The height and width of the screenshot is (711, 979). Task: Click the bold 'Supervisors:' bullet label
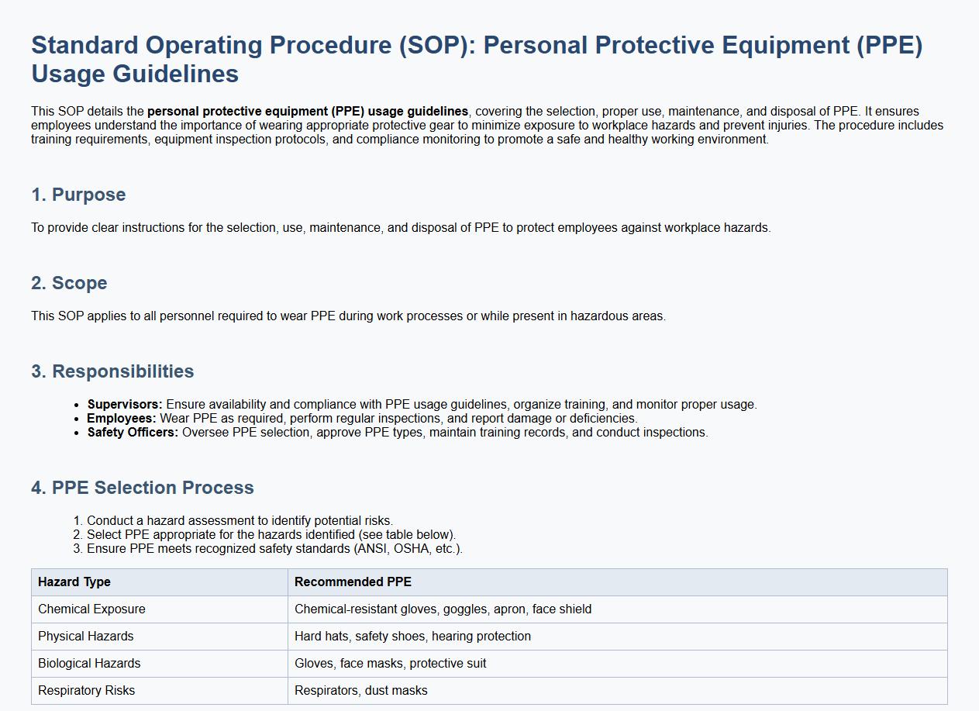click(125, 405)
